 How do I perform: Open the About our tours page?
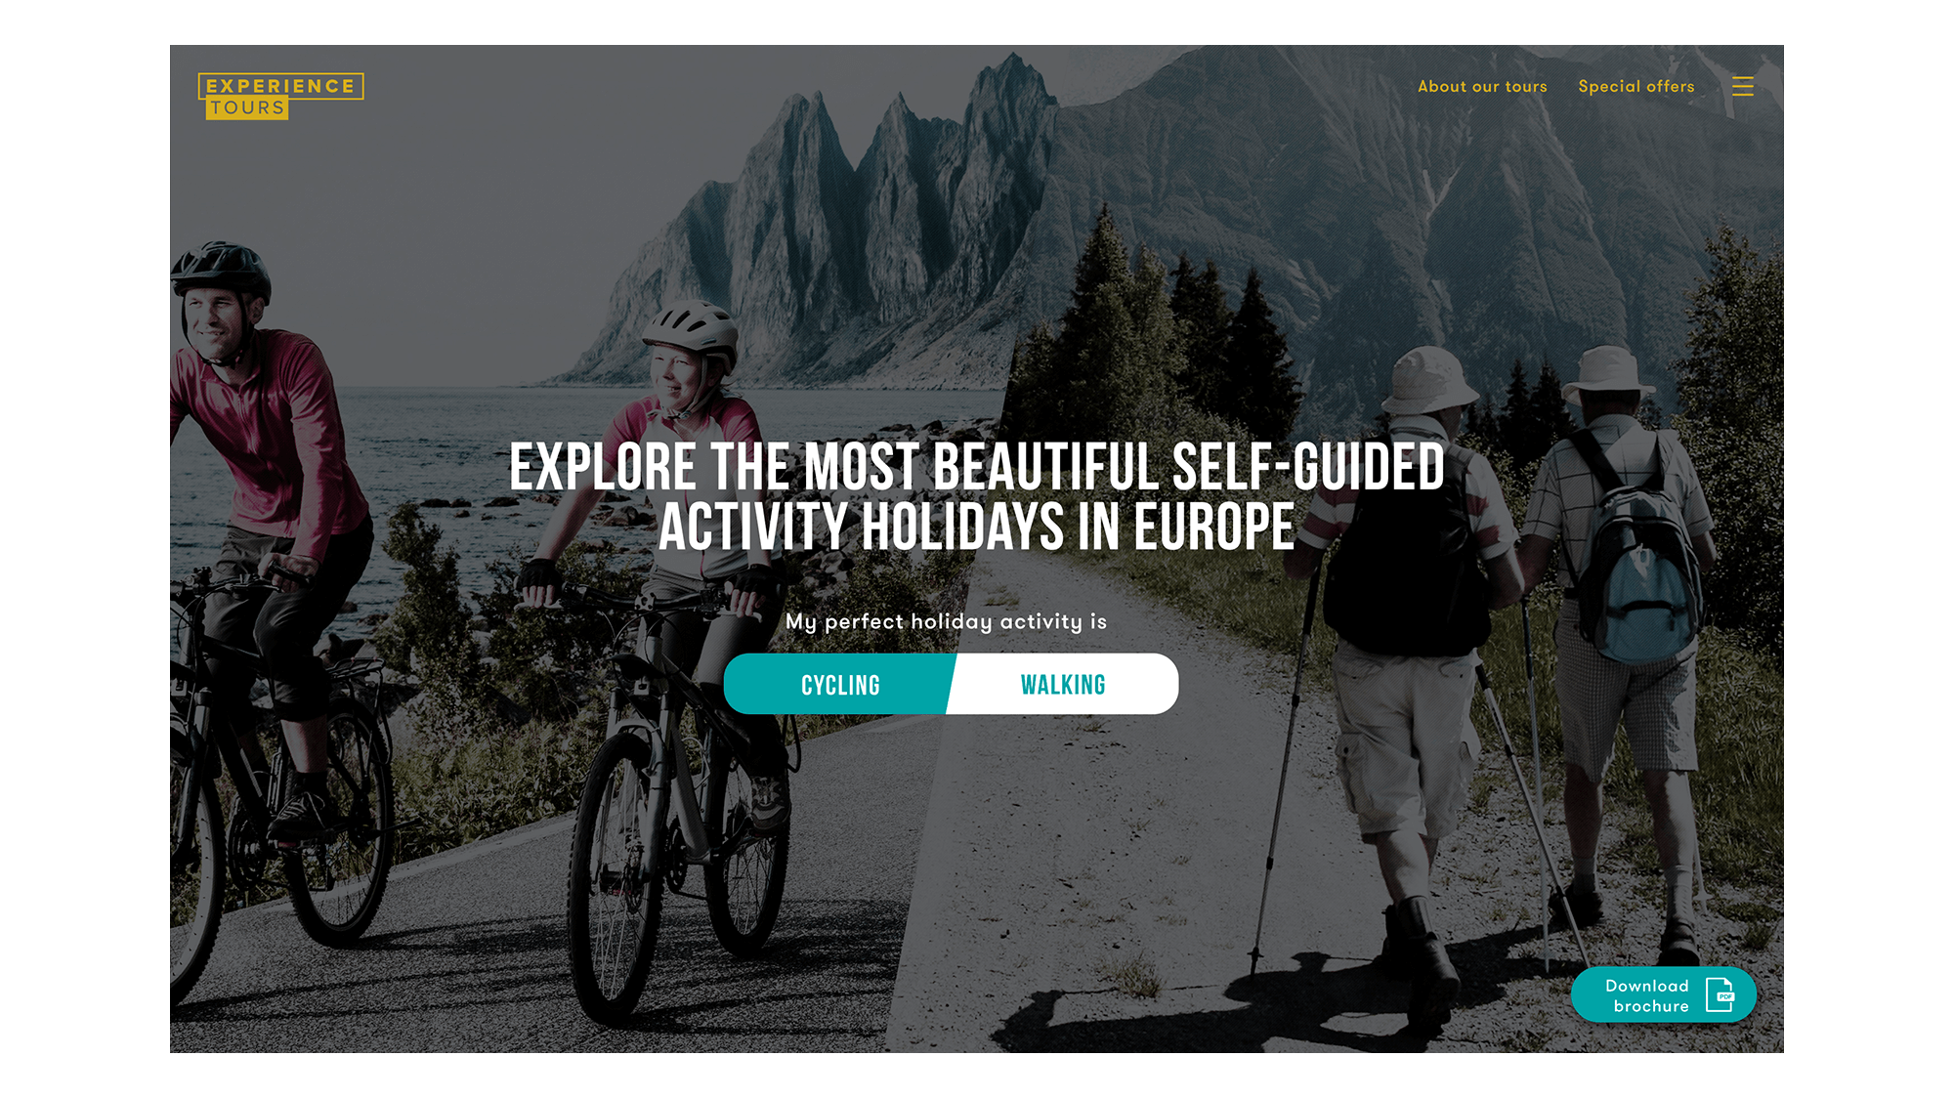click(x=1482, y=86)
